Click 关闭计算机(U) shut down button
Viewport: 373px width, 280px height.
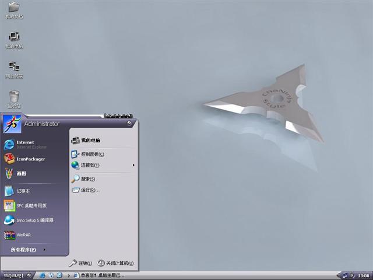coord(115,263)
